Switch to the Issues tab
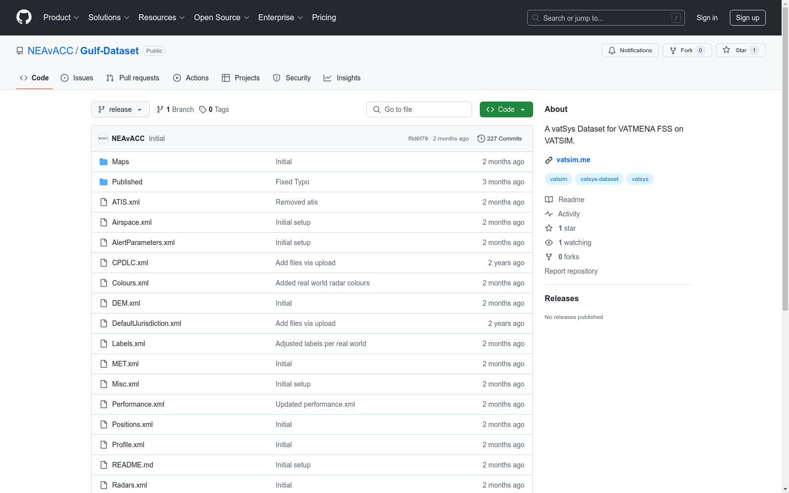Image resolution: width=789 pixels, height=493 pixels. click(77, 78)
